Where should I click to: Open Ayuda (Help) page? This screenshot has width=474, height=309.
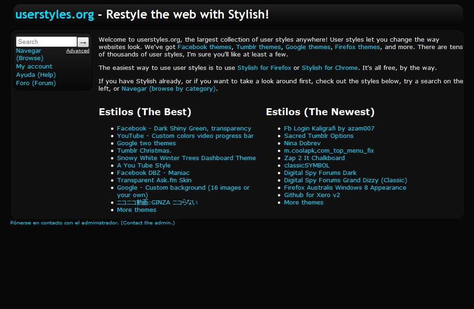36,74
